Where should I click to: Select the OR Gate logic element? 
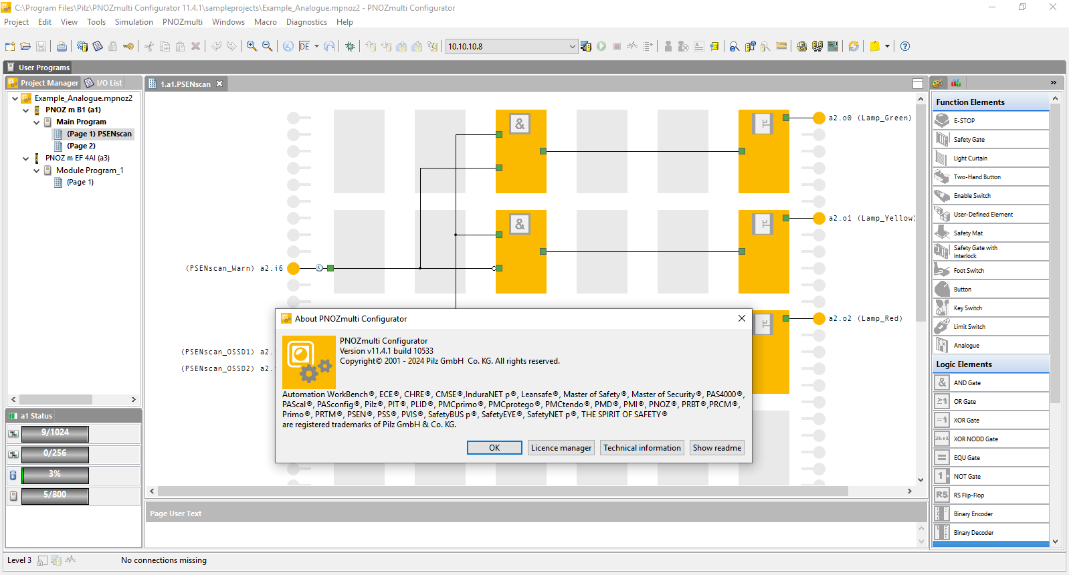point(991,401)
